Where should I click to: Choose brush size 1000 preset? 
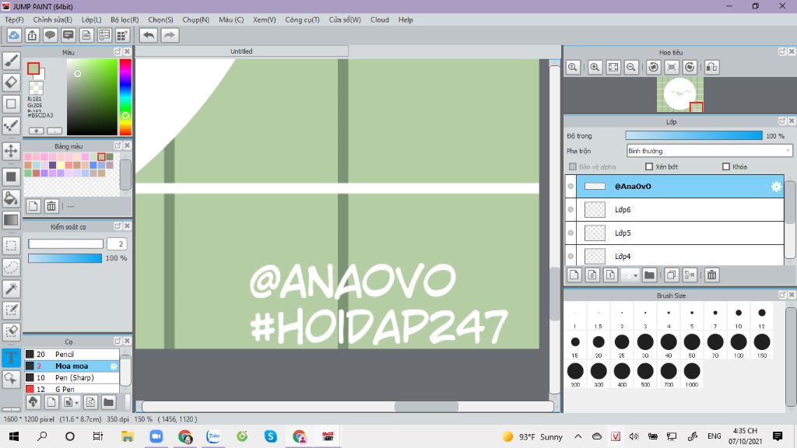click(692, 374)
